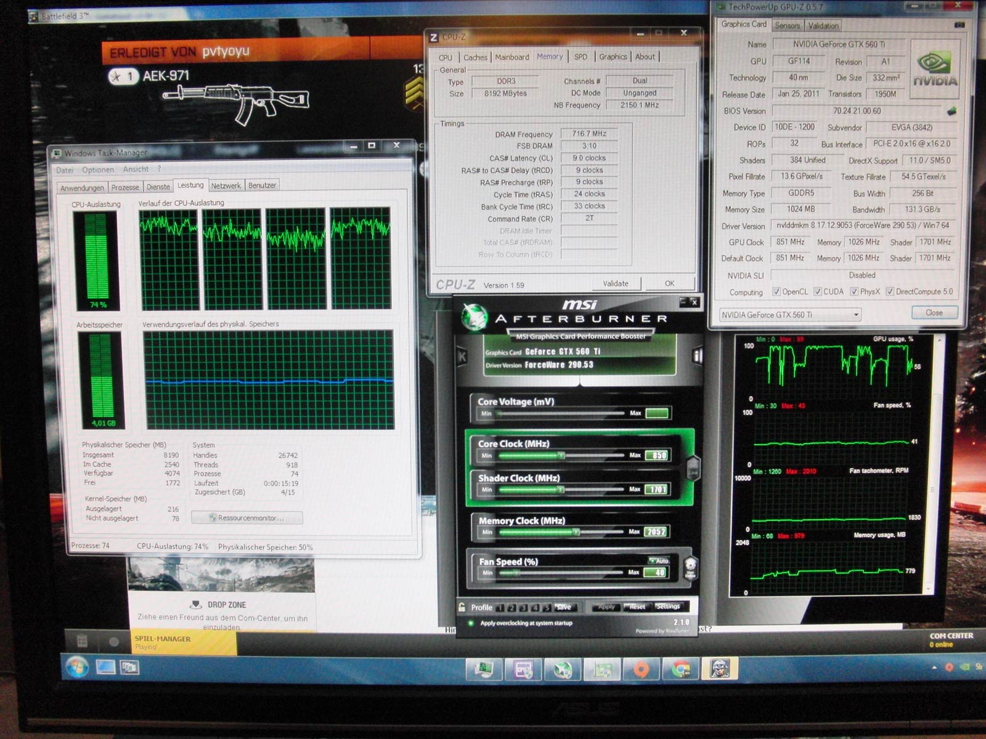Click the camera screenshot icon in GPU-Z
Screen dimensions: 986x739
click(x=959, y=25)
